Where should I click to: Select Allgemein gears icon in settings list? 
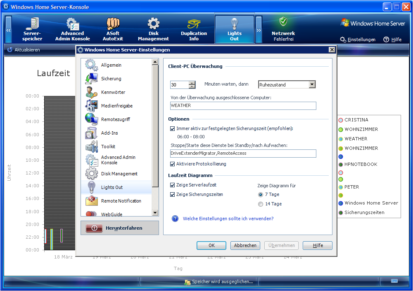(91, 65)
